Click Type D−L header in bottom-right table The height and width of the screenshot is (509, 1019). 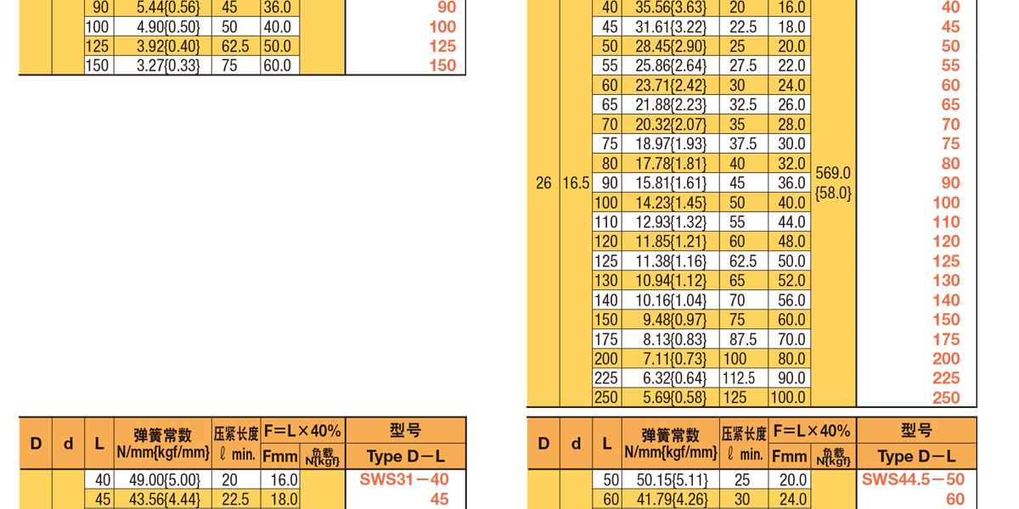(x=915, y=456)
